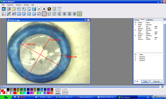Switch to the Picture tab
This screenshot has width=166, height=99.
[x=136, y=20]
